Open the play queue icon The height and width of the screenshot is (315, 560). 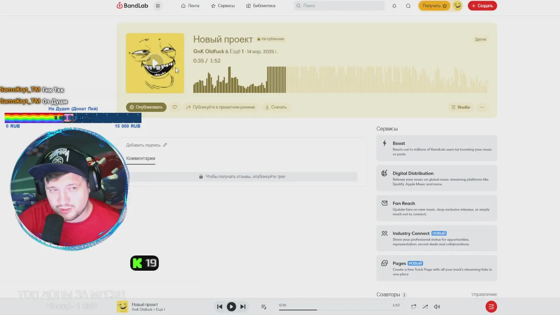(x=264, y=307)
